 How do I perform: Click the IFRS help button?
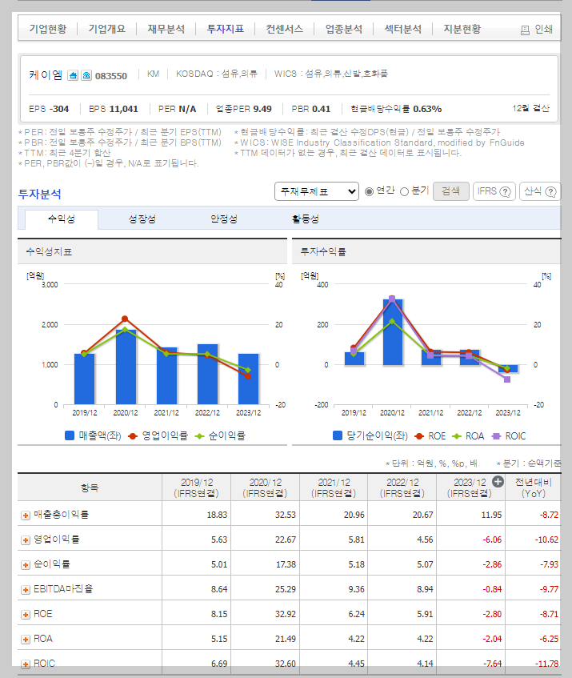(x=494, y=191)
